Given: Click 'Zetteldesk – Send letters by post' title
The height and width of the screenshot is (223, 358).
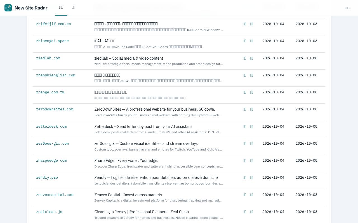Looking at the screenshot, I should (x=143, y=127).
